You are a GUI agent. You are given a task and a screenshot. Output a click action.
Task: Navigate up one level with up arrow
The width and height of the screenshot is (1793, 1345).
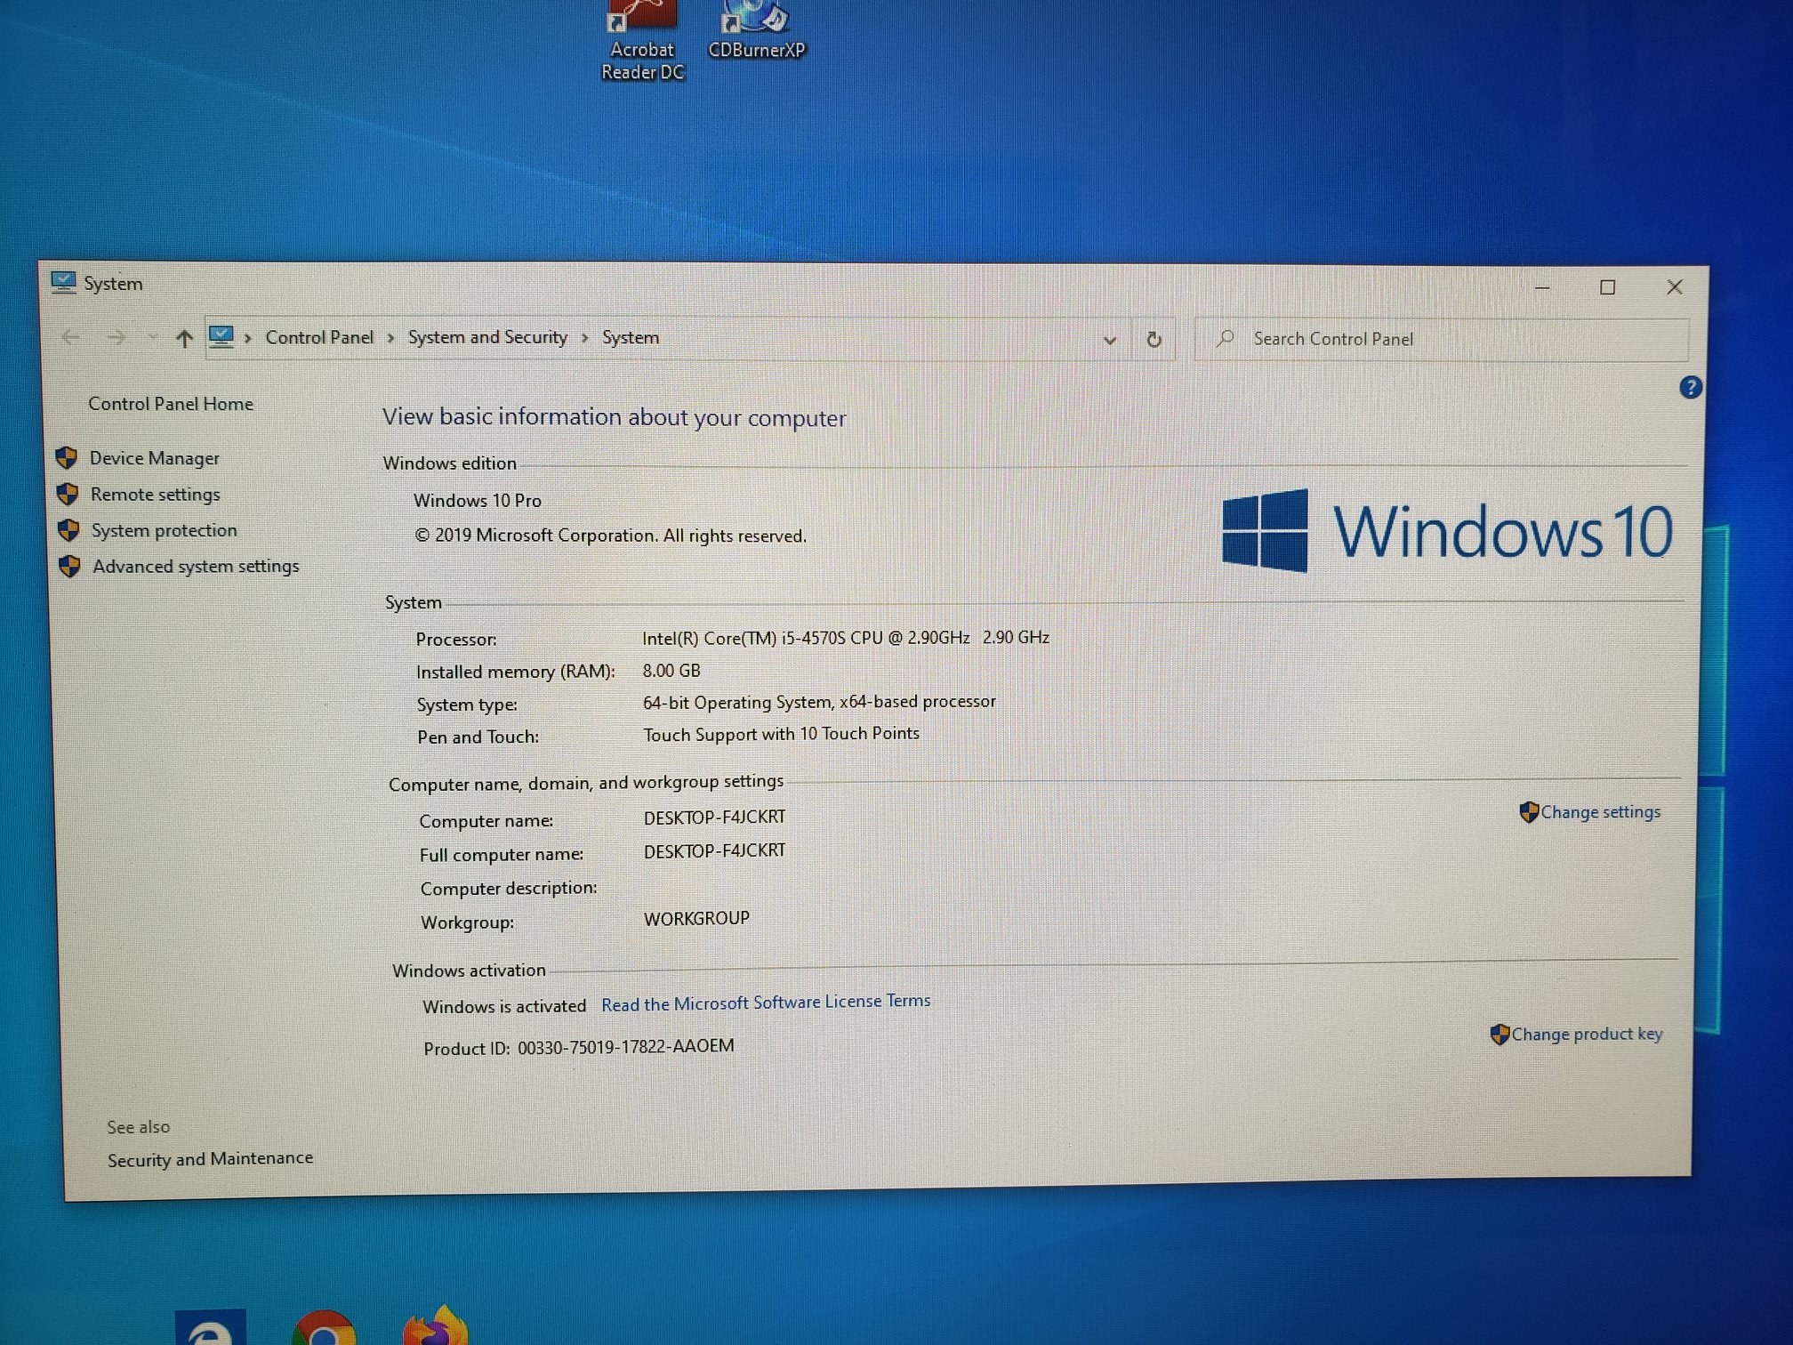point(184,338)
